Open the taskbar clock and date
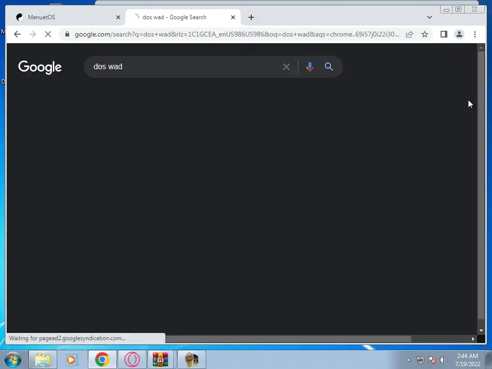This screenshot has width=492, height=369. 467,360
